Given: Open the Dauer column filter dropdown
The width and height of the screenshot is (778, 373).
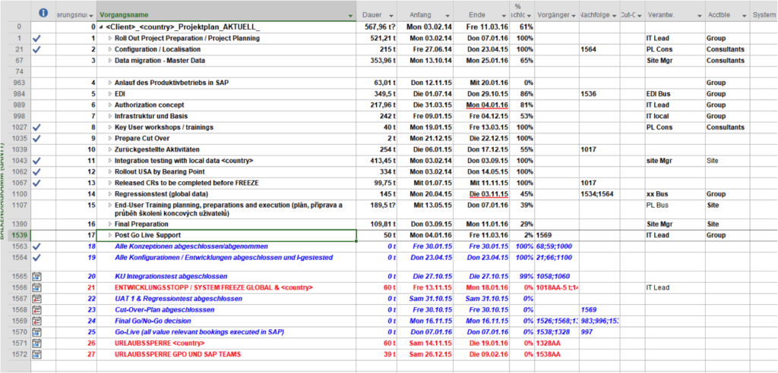Looking at the screenshot, I should pos(391,16).
